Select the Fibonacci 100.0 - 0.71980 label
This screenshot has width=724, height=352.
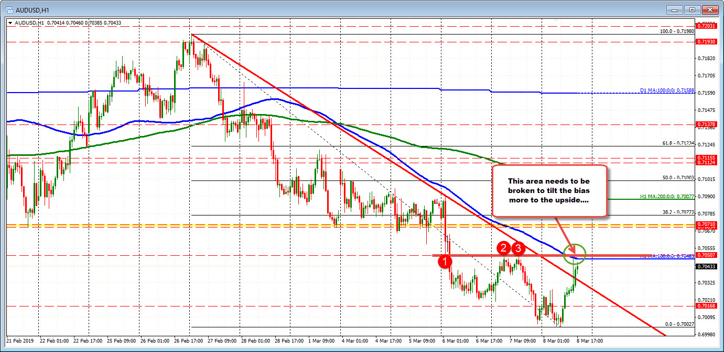[x=677, y=31]
